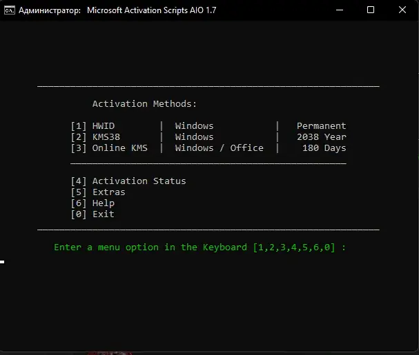Click the 'Администратор:' title text
This screenshot has height=355, width=419.
click(50, 10)
